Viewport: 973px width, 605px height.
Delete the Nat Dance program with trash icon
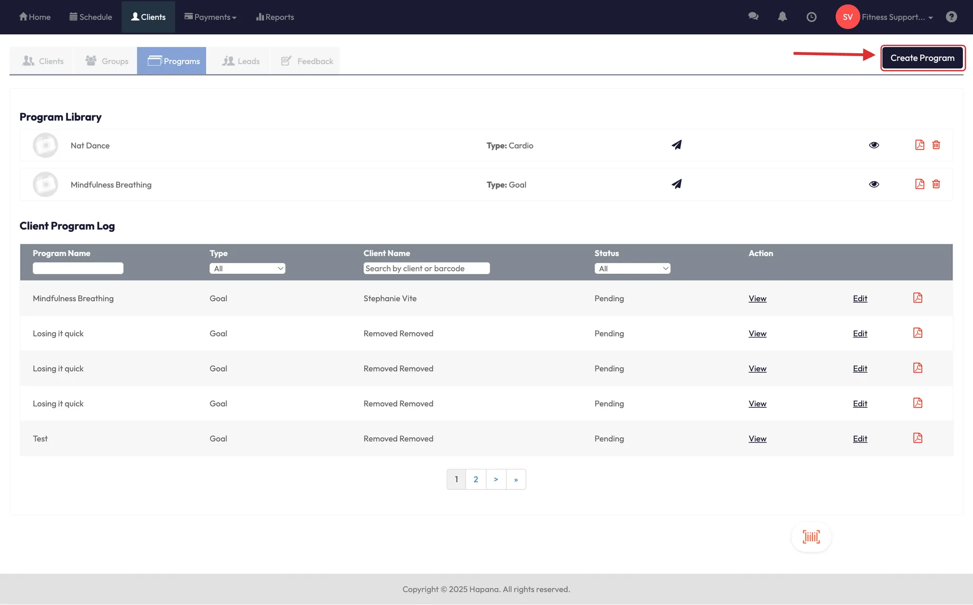[x=936, y=145]
